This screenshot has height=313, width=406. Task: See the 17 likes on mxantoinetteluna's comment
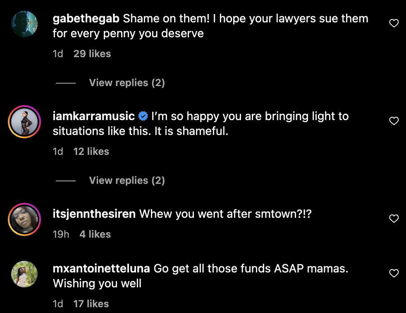click(x=91, y=304)
